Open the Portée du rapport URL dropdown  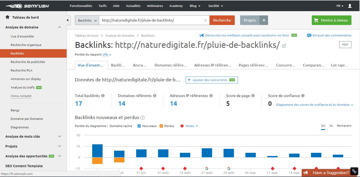(x=106, y=54)
